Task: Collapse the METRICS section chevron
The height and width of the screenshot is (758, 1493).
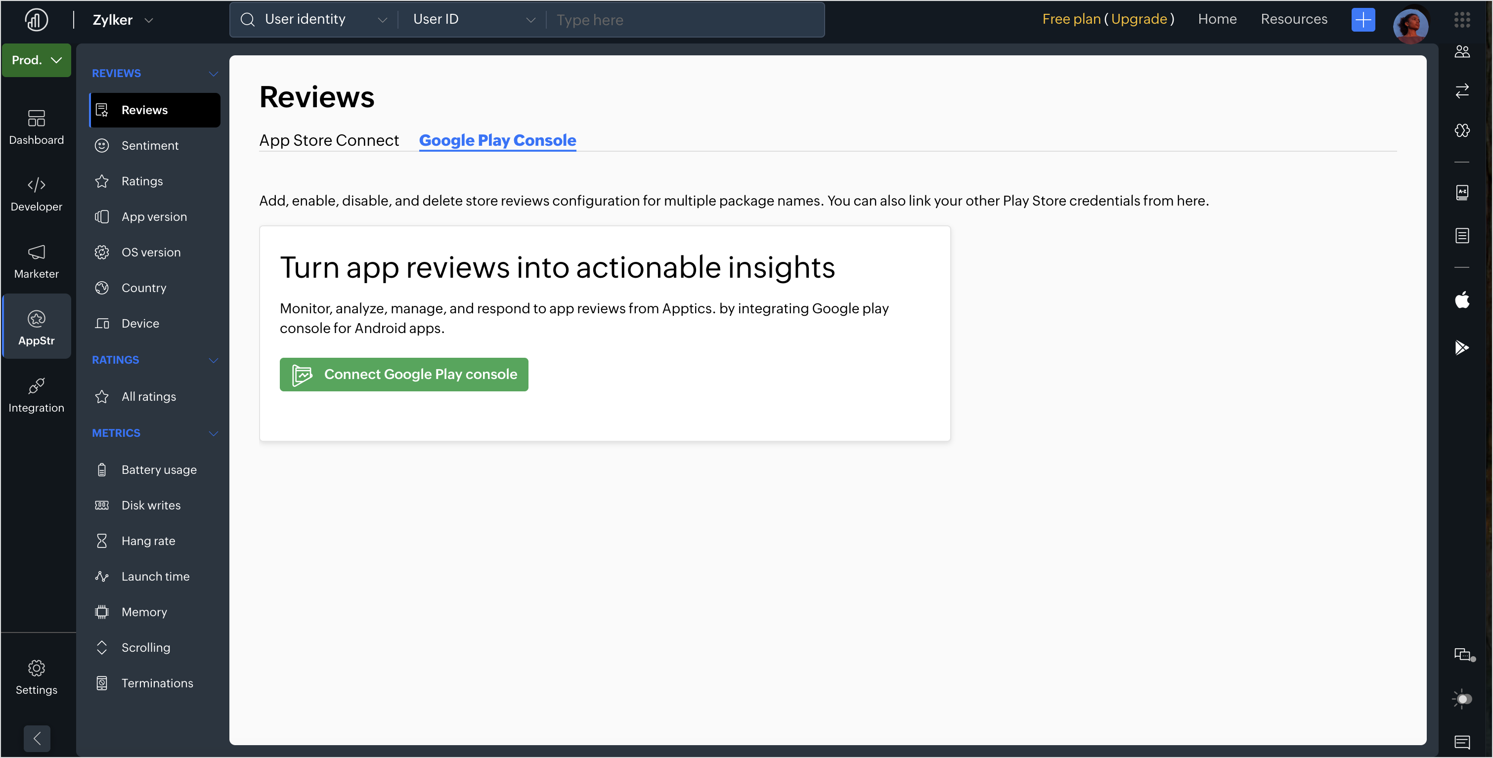Action: (213, 433)
